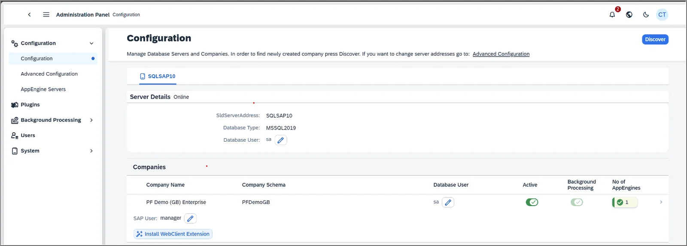Click the No of AppEngines column header
The image size is (687, 246).
tap(626, 185)
